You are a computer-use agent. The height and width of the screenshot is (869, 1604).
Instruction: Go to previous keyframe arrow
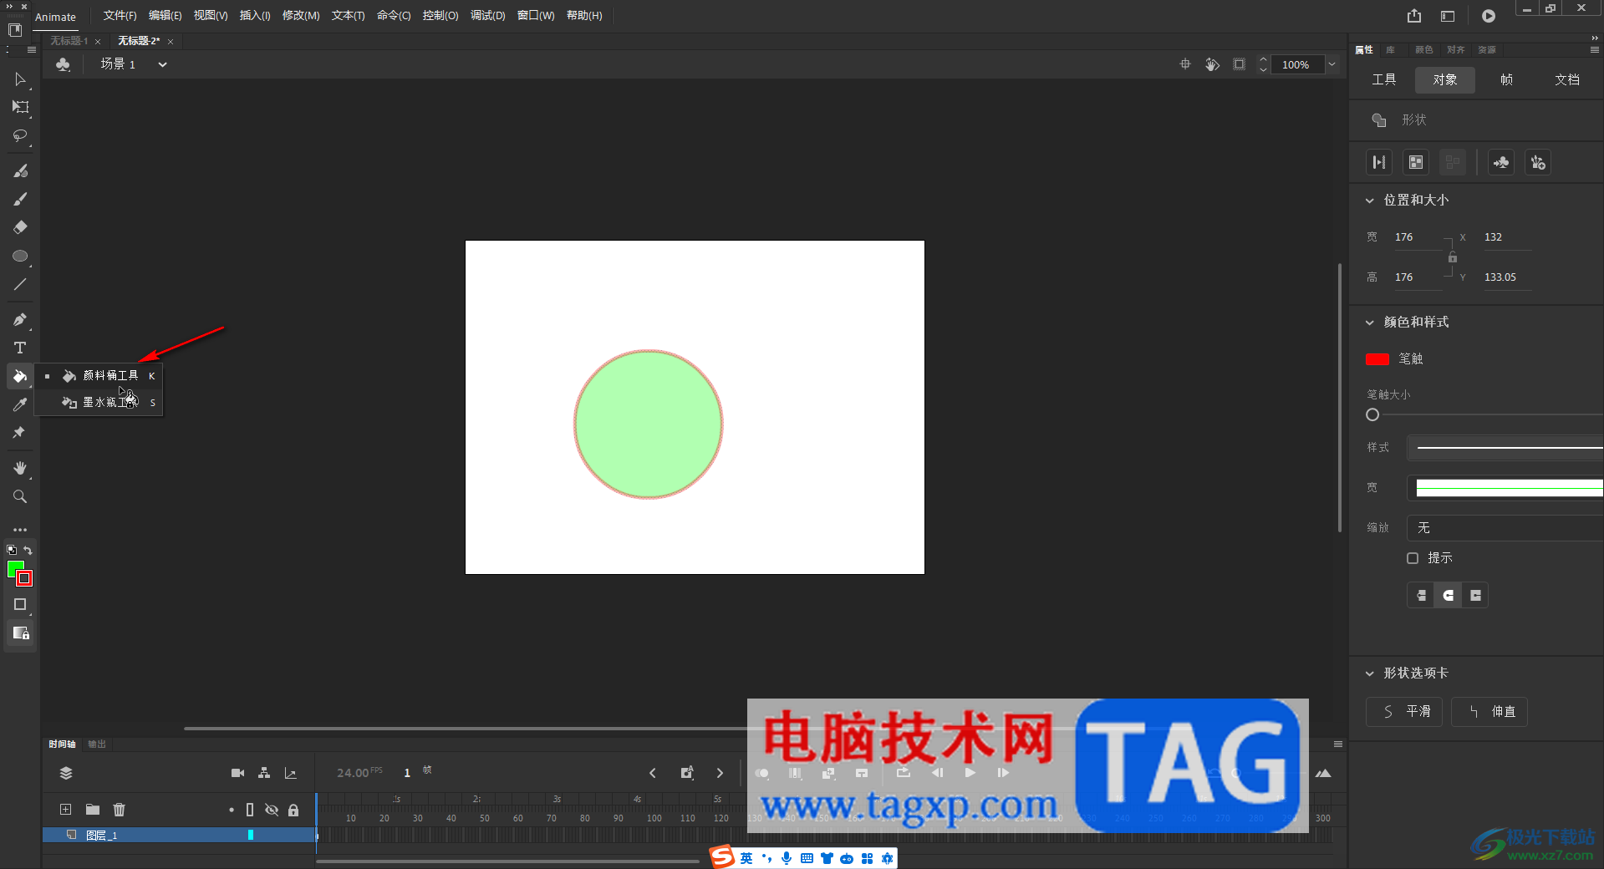click(653, 773)
